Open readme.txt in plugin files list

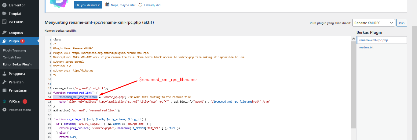(366, 47)
